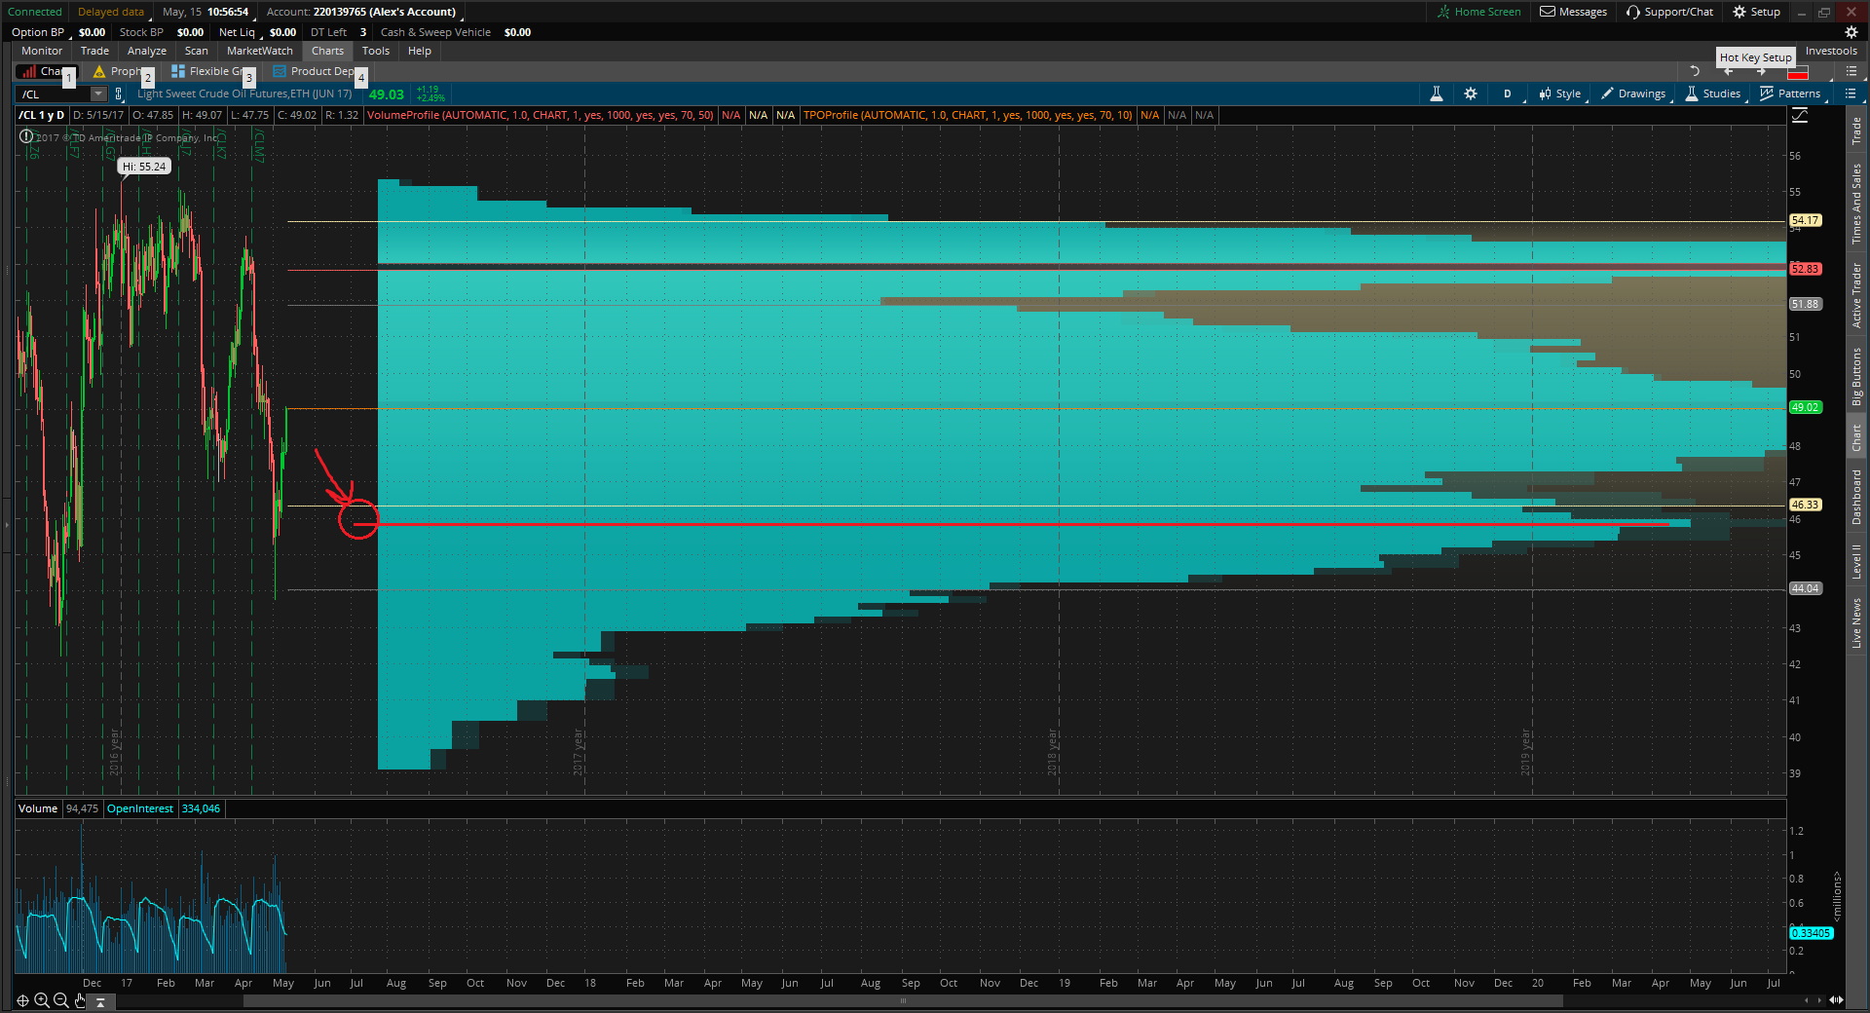The image size is (1870, 1013).
Task: Open the Trade side panel
Action: (x=1856, y=131)
